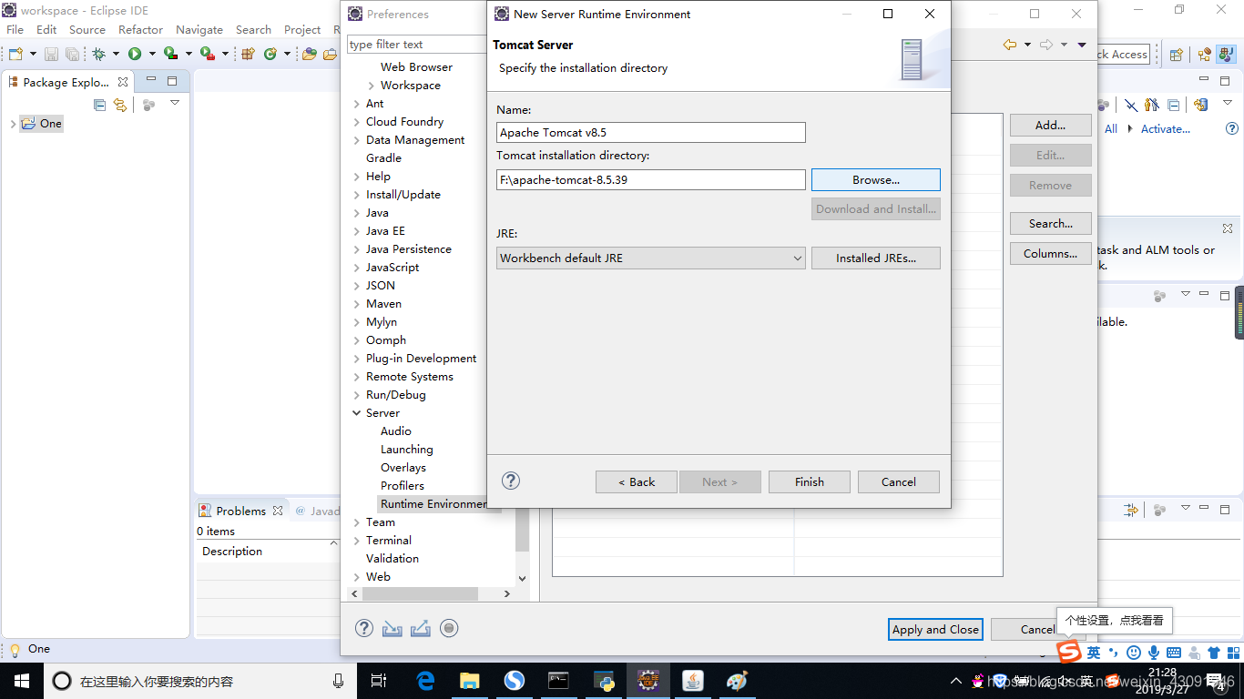Open the Refactor menu
1244x699 pixels.
[140, 29]
